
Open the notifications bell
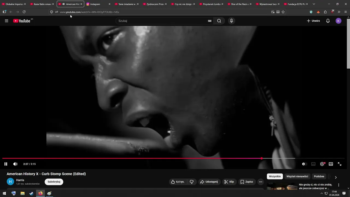click(x=328, y=21)
